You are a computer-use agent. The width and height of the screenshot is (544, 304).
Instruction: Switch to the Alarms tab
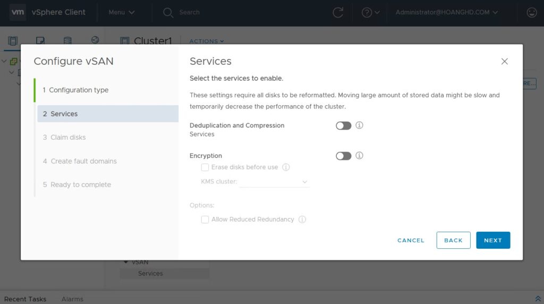[72, 299]
